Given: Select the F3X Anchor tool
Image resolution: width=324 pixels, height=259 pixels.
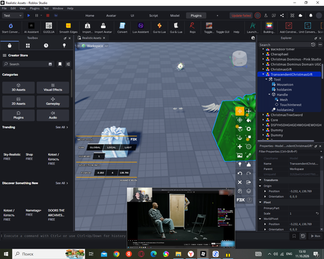Looking at the screenshot, I should pos(240,138).
